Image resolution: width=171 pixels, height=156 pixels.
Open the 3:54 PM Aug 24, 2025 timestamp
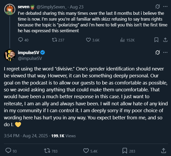pyautogui.click(x=26, y=136)
